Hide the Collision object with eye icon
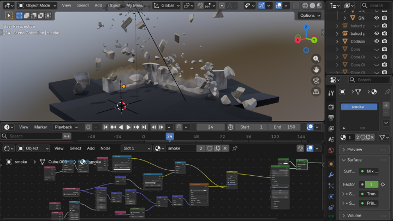The image size is (393, 221). (x=377, y=41)
